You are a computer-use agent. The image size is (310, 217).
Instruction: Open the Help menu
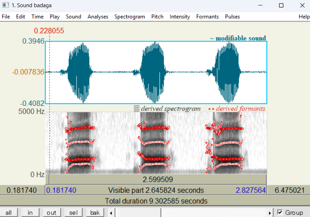point(304,17)
